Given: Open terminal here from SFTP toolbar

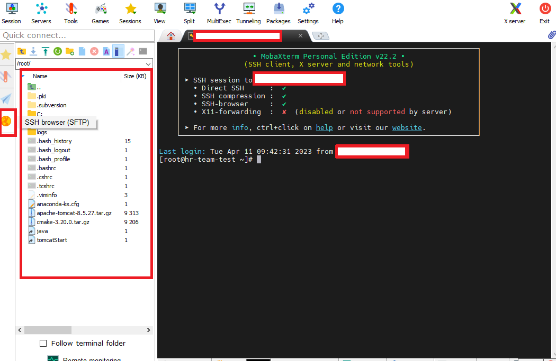Looking at the screenshot, I should tap(143, 51).
